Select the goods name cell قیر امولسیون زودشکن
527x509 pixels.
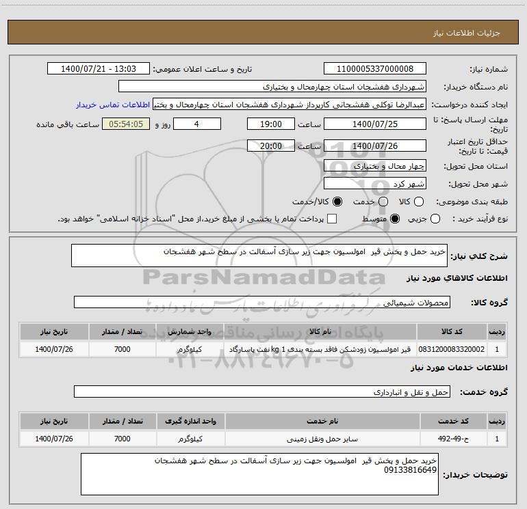click(320, 349)
